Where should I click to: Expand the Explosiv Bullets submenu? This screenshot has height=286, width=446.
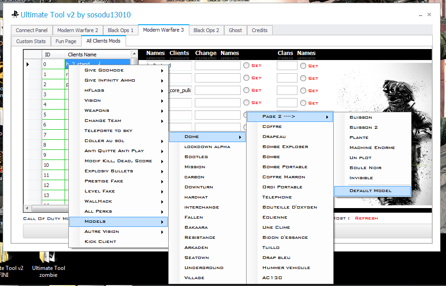point(118,171)
